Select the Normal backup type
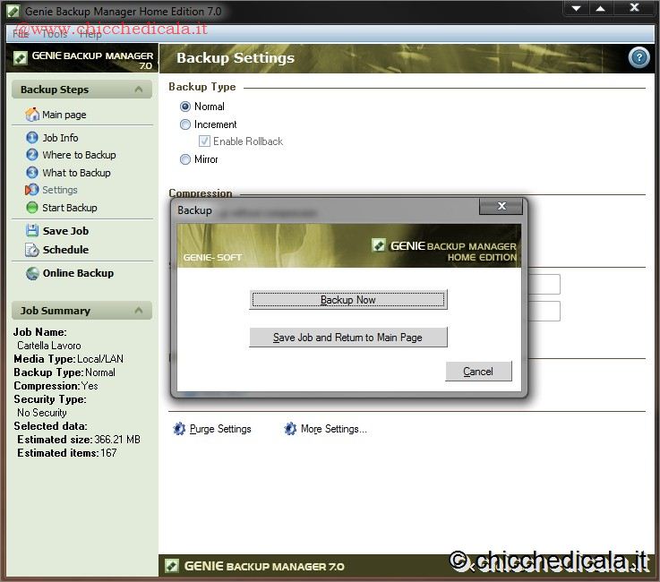 pos(185,107)
